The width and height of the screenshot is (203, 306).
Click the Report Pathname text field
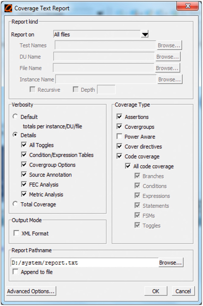(84, 262)
